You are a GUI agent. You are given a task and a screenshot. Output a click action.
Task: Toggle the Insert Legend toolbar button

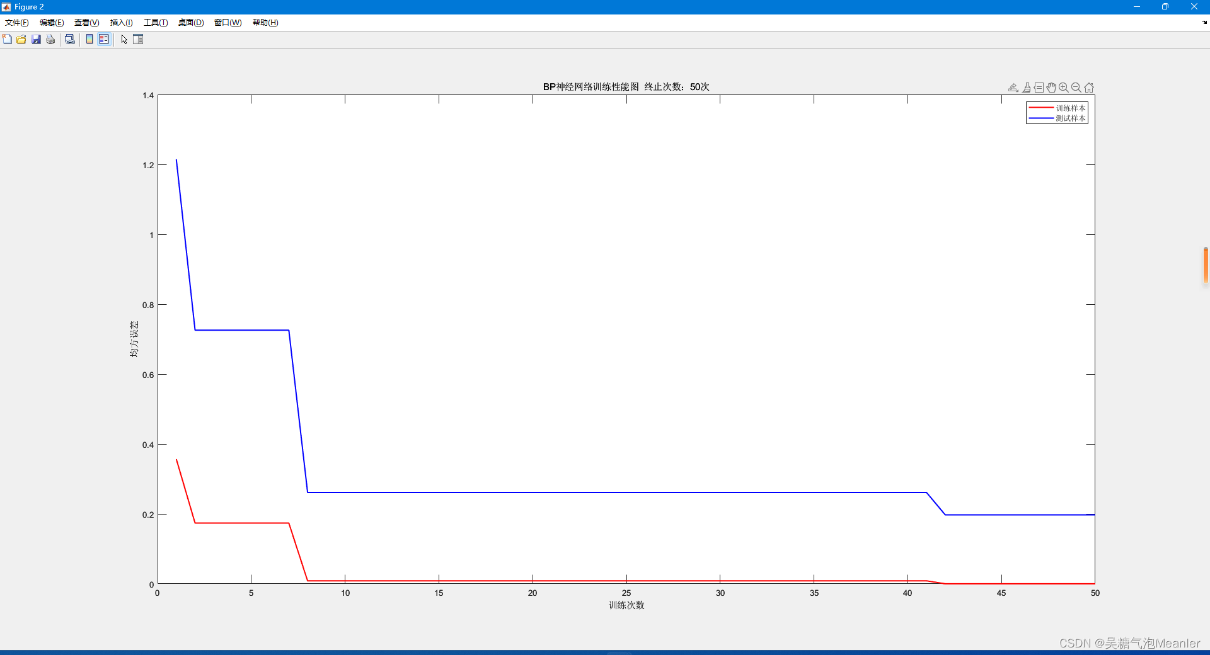(x=104, y=39)
